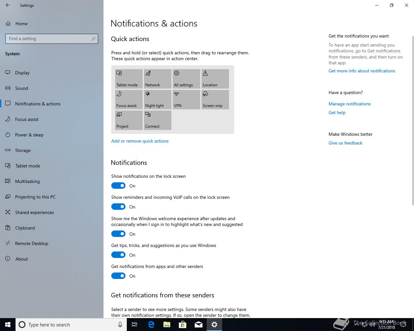Select the Network quick action tile
414x331 pixels.
[x=158, y=79]
